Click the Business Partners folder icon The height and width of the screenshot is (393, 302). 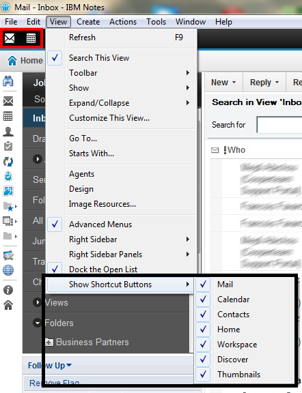(49, 342)
